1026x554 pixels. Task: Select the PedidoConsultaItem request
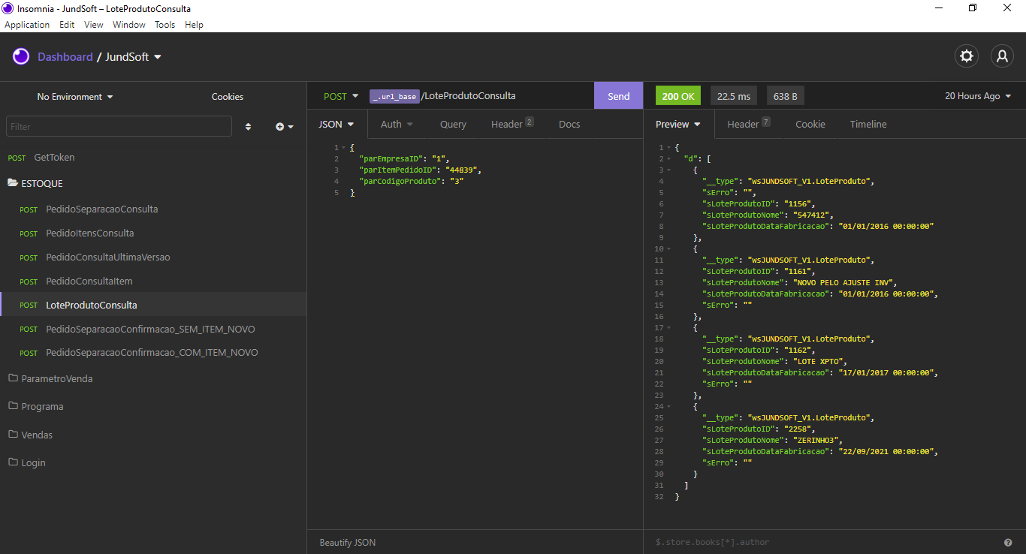[153, 281]
